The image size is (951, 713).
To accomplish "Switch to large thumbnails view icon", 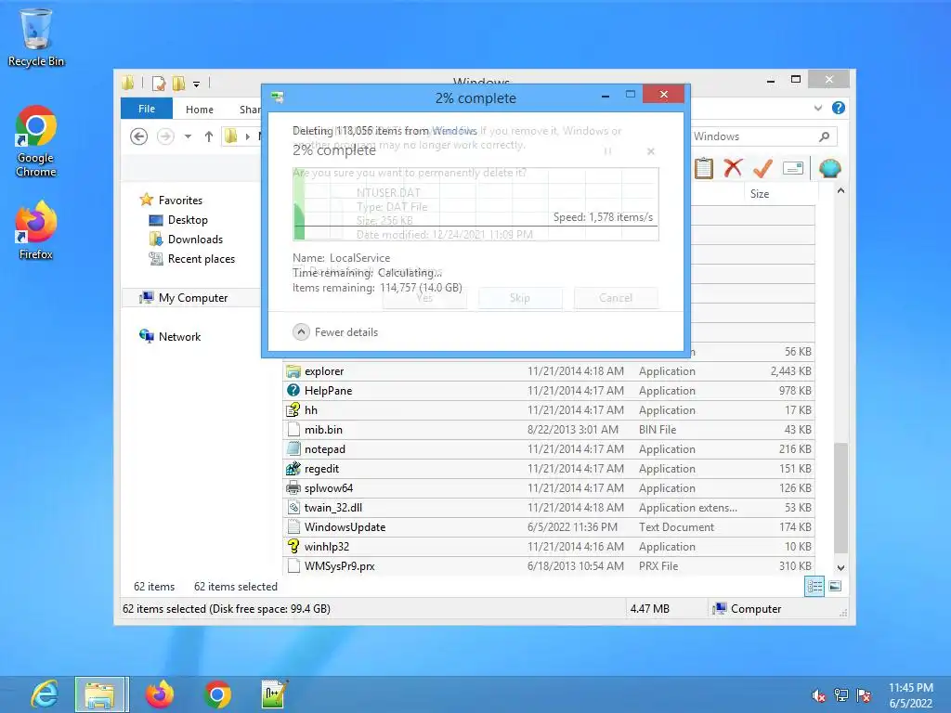I will pos(835,587).
